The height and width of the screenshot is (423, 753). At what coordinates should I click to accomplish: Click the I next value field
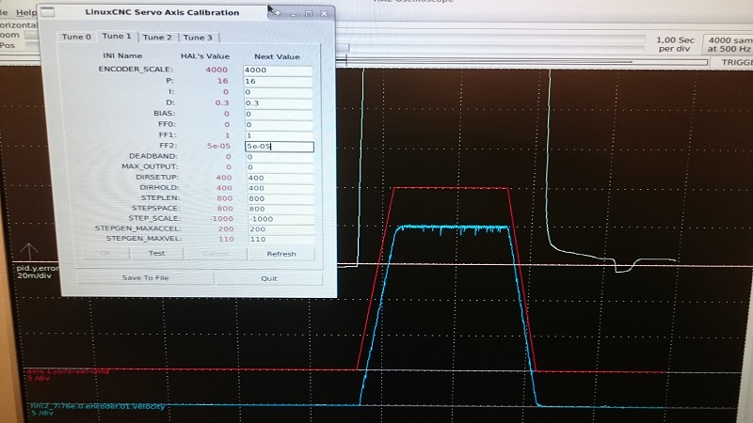278,92
